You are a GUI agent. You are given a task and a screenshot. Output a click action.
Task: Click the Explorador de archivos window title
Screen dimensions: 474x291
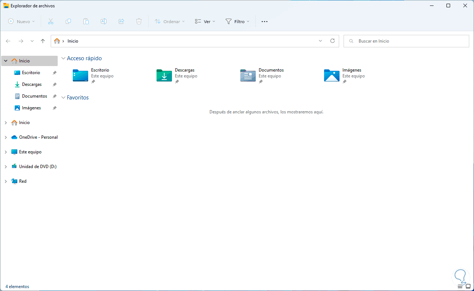(x=33, y=6)
